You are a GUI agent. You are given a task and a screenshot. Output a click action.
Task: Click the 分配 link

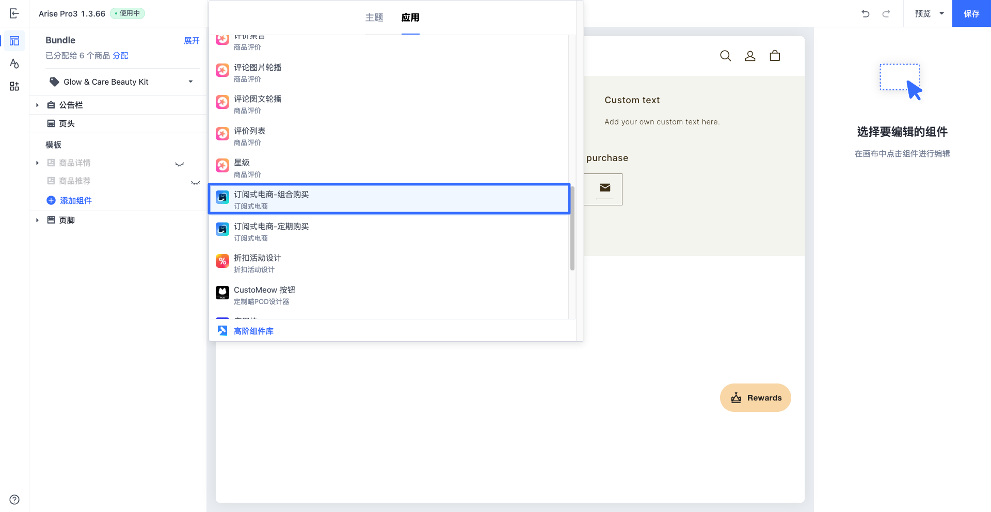pos(120,56)
